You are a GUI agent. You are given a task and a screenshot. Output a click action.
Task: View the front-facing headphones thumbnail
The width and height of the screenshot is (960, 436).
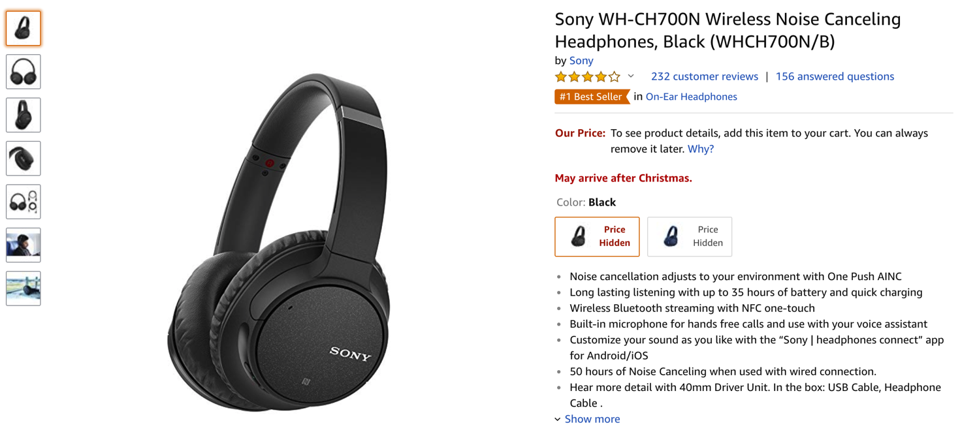[24, 72]
